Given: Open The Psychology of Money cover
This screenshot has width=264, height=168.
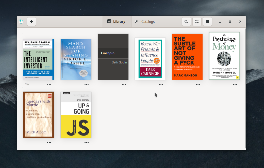Looking at the screenshot, I should pyautogui.click(x=224, y=56).
